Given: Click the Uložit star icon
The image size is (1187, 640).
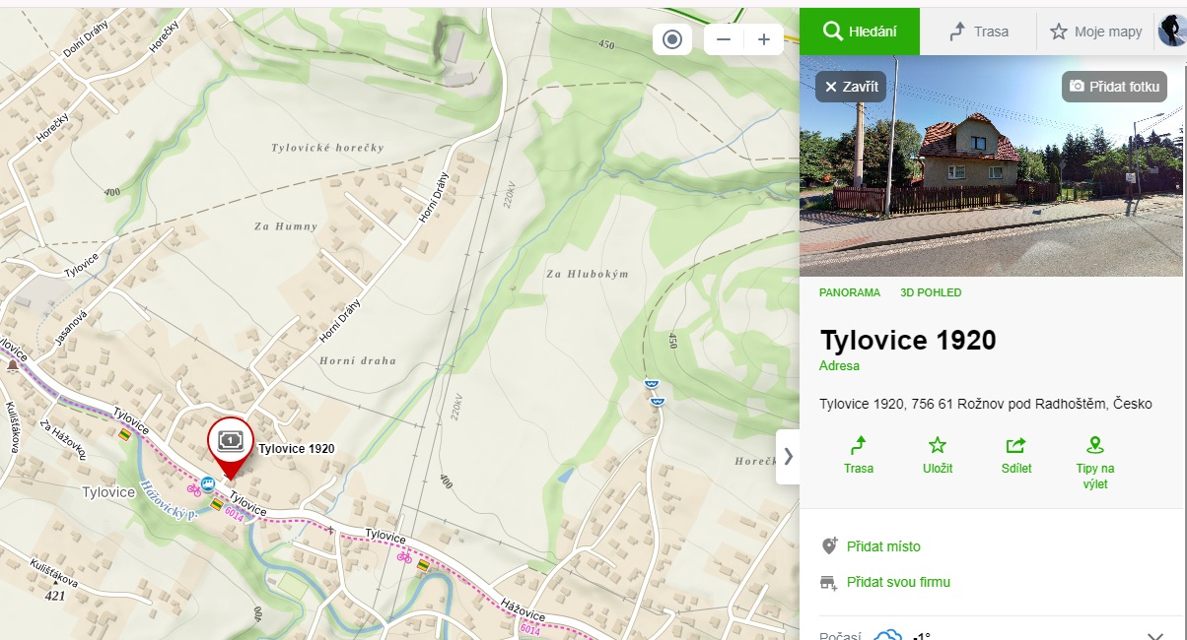Looking at the screenshot, I should click(937, 445).
